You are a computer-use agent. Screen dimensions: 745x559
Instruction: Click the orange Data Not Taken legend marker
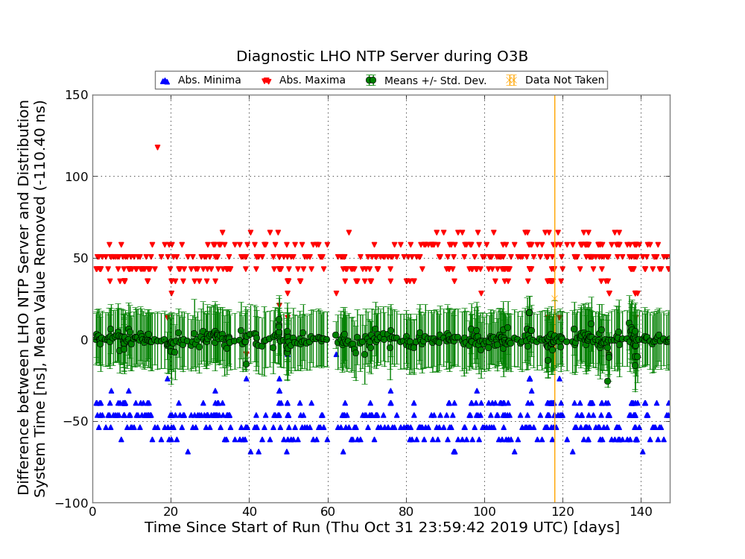(512, 80)
